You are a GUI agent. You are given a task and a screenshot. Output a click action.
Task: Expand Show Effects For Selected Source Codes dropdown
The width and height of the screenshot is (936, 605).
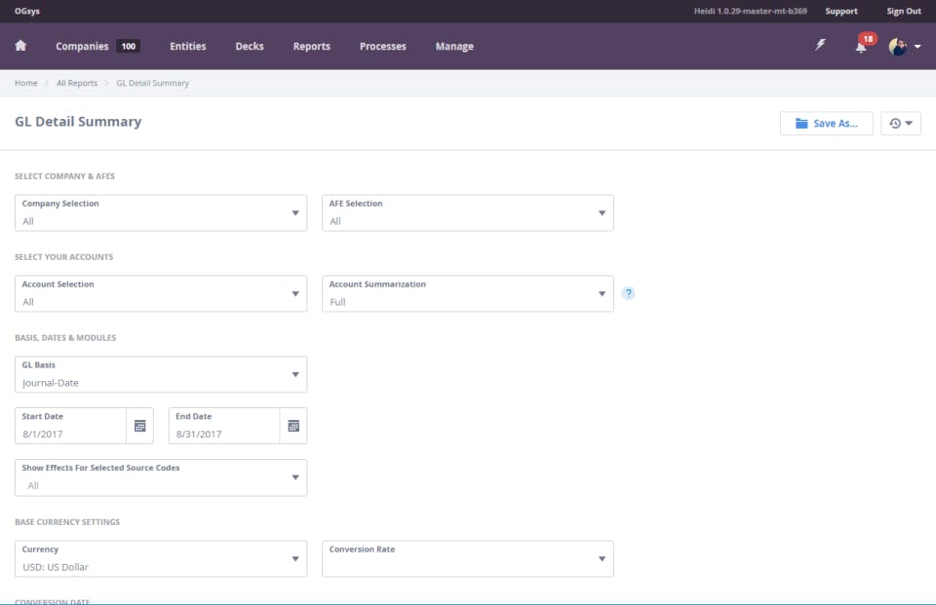coord(161,477)
